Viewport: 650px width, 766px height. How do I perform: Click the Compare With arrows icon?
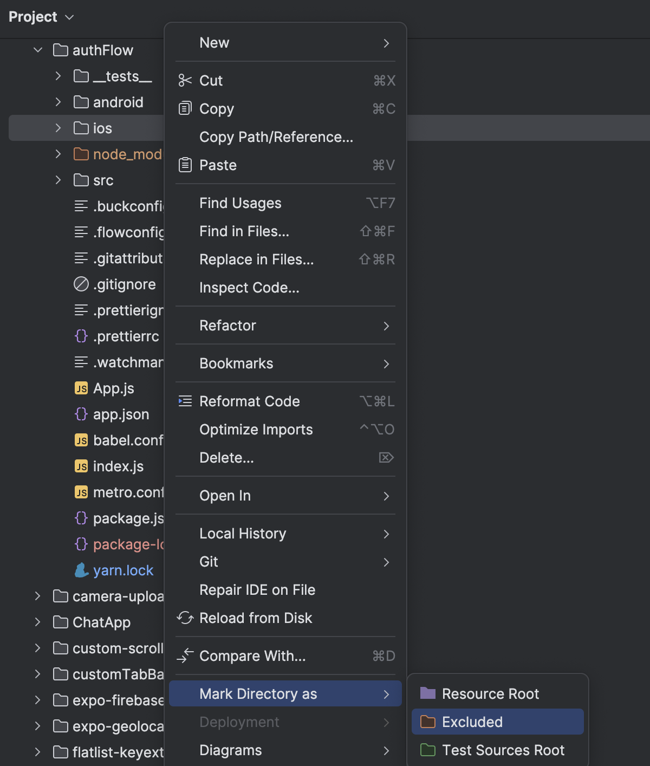point(184,656)
